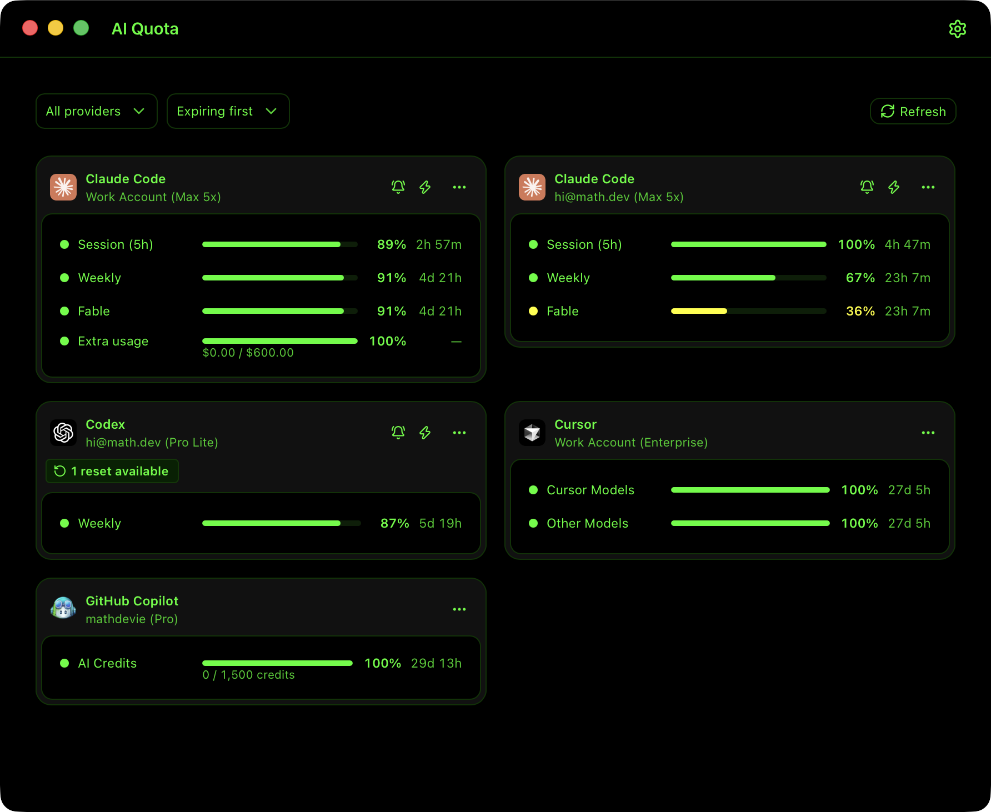Click the yellow macOS minimize window button
Viewport: 991px width, 812px height.
point(56,28)
